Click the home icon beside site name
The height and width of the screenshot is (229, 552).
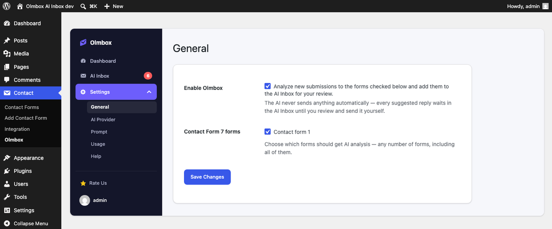20,6
